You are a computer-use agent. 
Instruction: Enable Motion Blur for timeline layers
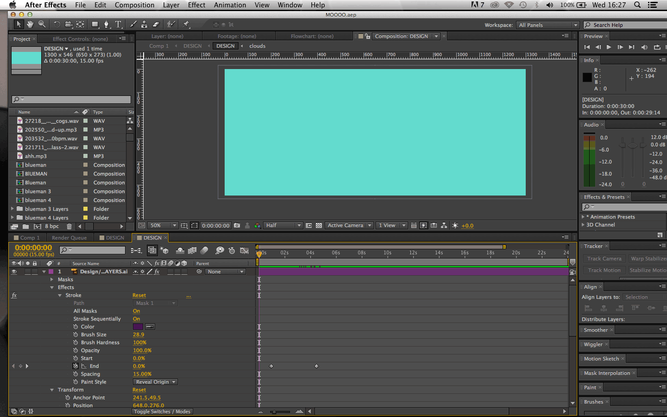204,250
